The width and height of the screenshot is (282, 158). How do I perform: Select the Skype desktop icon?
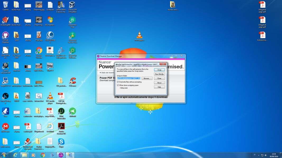coord(61,143)
